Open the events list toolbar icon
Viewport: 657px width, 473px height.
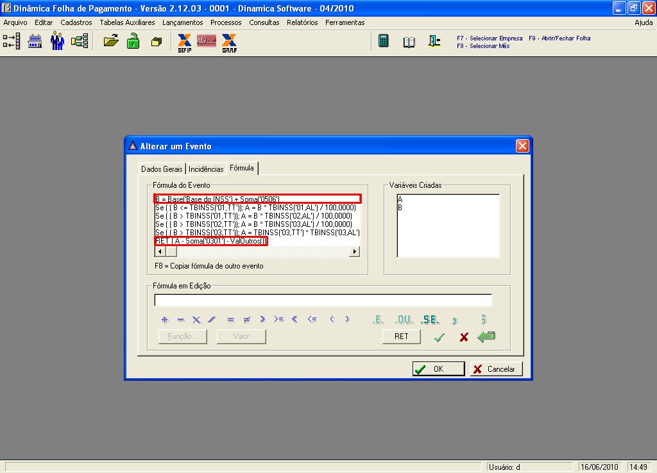(12, 41)
